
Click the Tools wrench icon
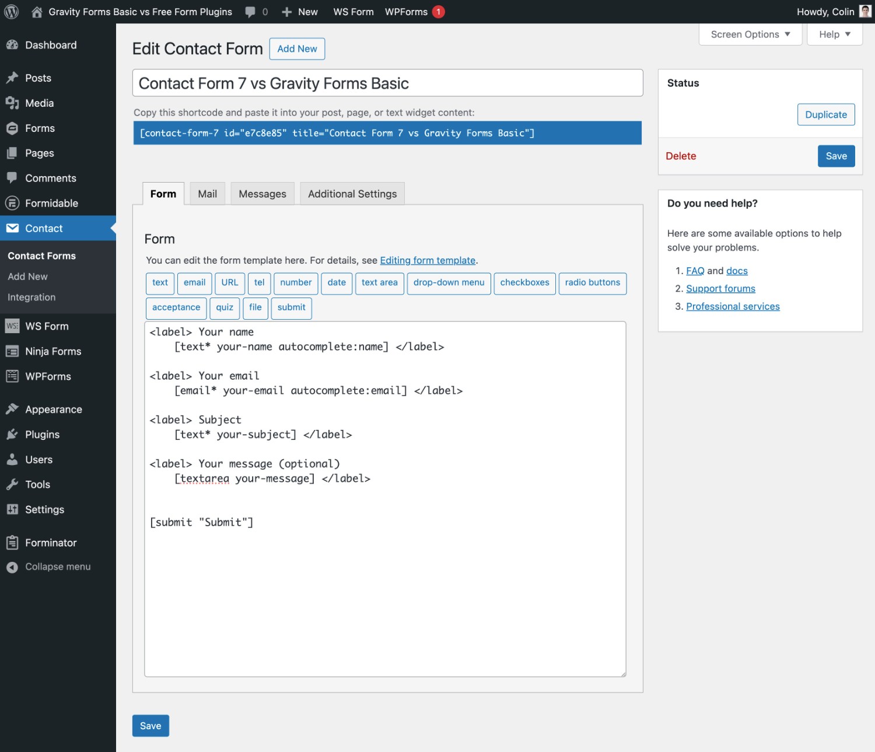(12, 484)
